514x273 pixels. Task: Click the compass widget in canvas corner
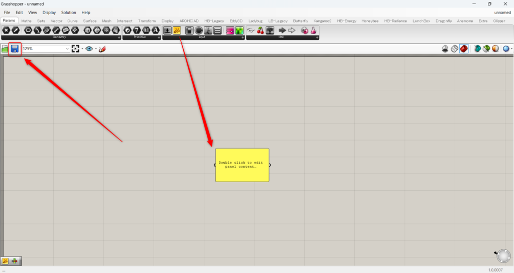tap(502, 256)
